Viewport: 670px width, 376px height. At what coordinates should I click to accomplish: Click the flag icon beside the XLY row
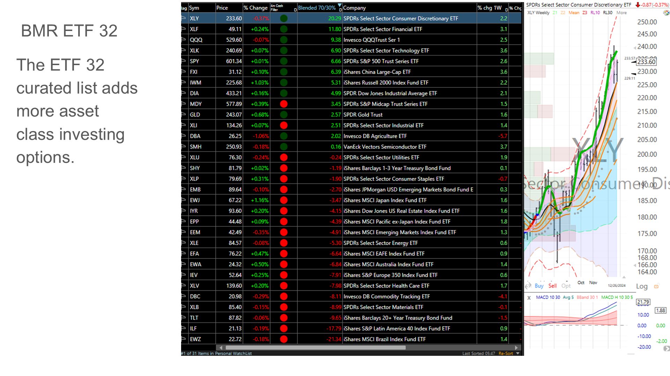[183, 18]
